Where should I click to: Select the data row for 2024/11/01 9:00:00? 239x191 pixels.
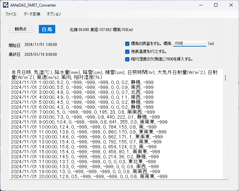pyautogui.click(x=89, y=122)
